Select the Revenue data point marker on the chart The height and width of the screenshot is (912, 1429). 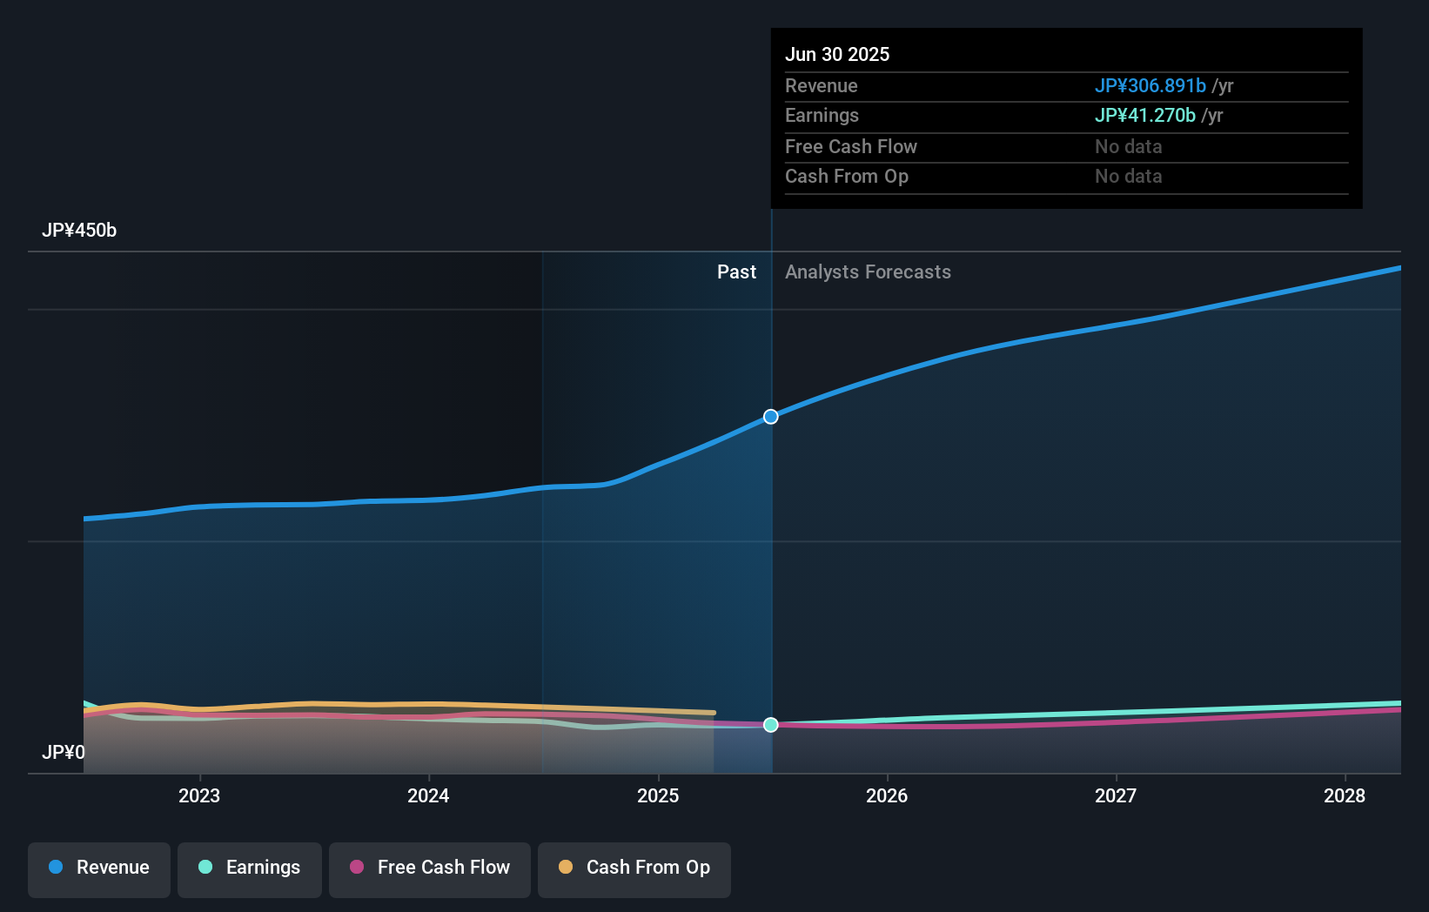point(770,416)
